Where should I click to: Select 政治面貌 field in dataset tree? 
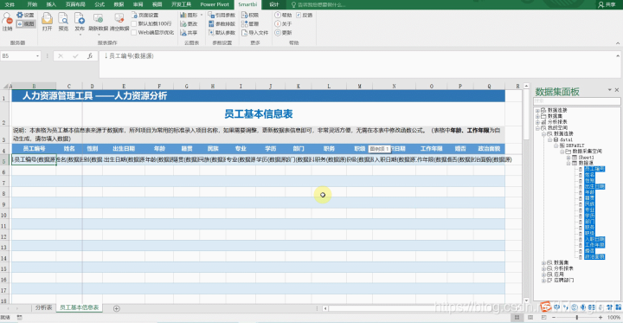tap(594, 257)
